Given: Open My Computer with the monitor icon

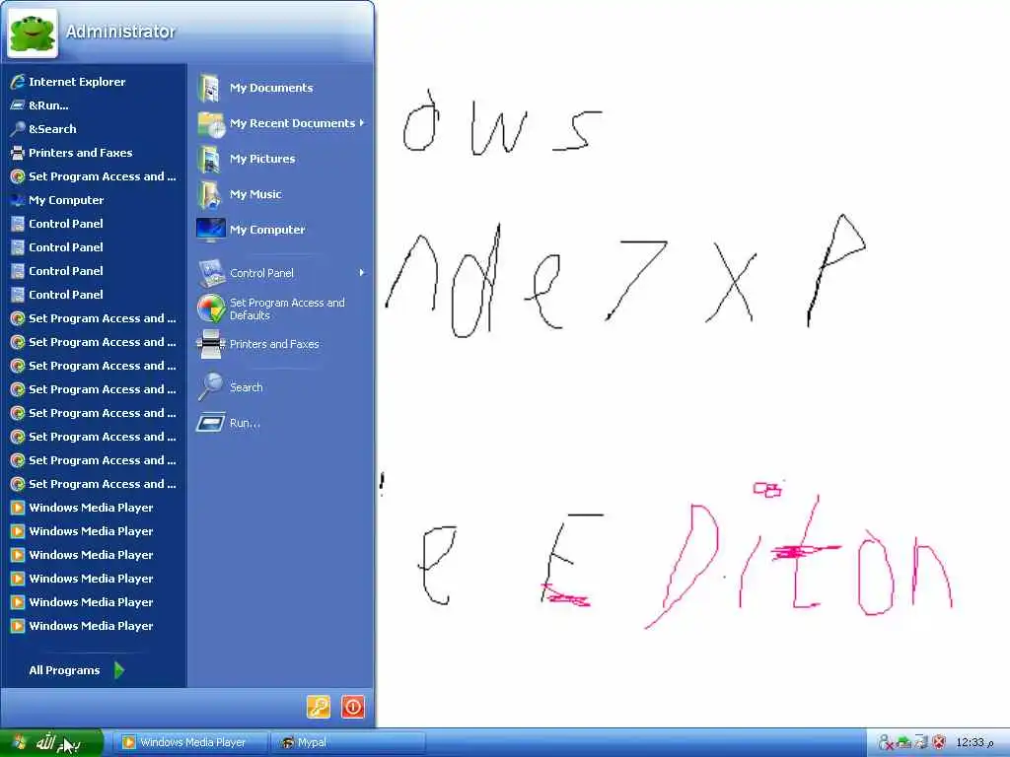Looking at the screenshot, I should (281, 229).
